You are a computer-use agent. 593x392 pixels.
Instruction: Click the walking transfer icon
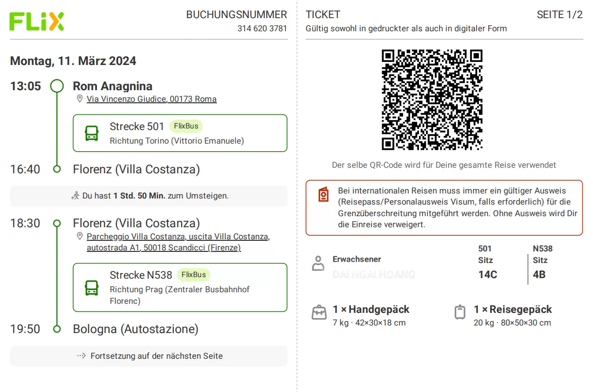click(x=76, y=195)
